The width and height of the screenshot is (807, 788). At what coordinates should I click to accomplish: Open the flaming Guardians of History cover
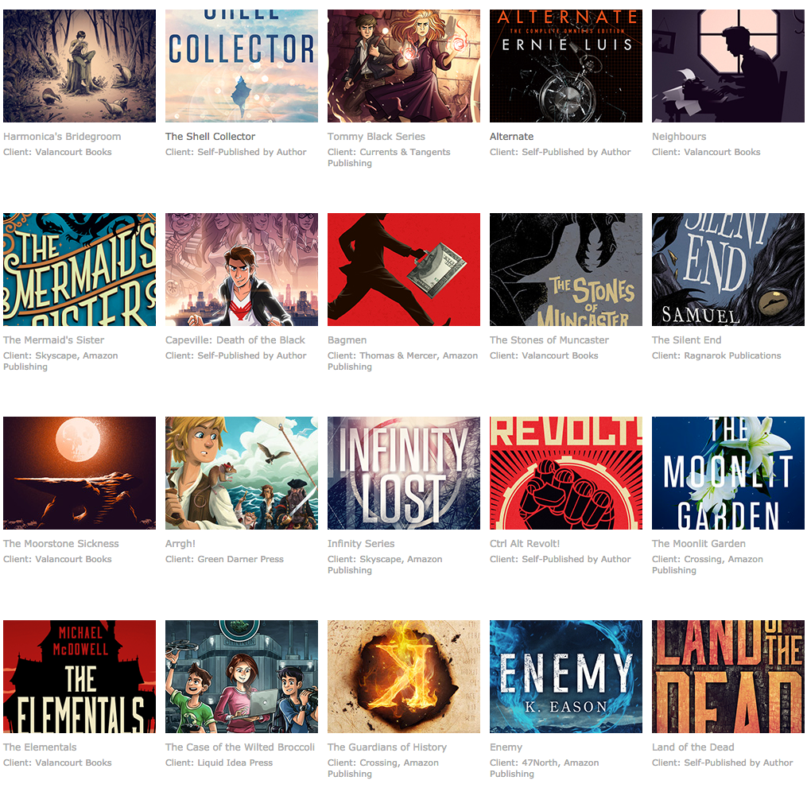coord(404,677)
